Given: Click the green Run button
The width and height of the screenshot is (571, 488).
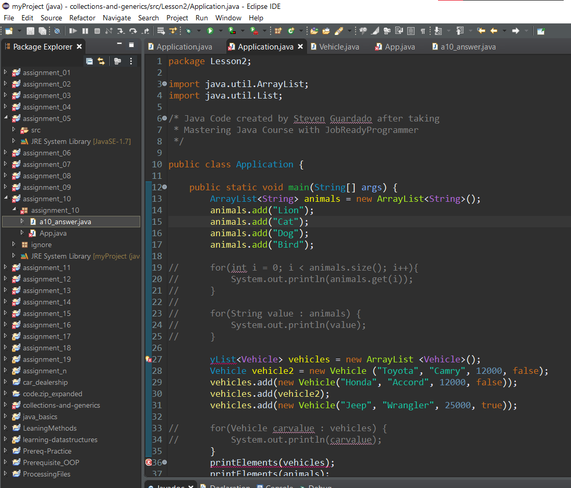Looking at the screenshot, I should (x=210, y=31).
